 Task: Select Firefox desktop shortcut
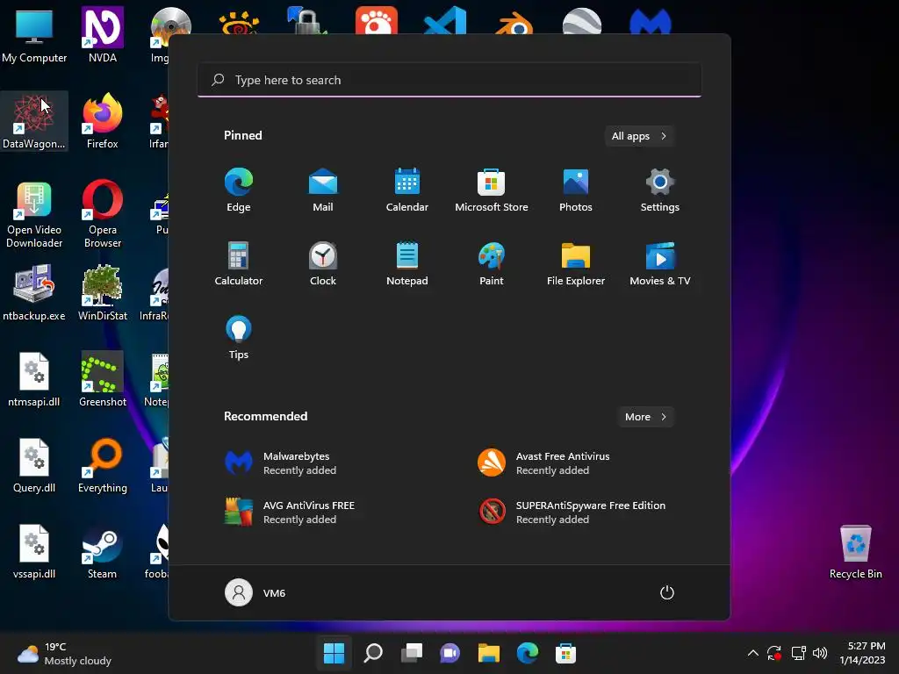click(x=103, y=121)
